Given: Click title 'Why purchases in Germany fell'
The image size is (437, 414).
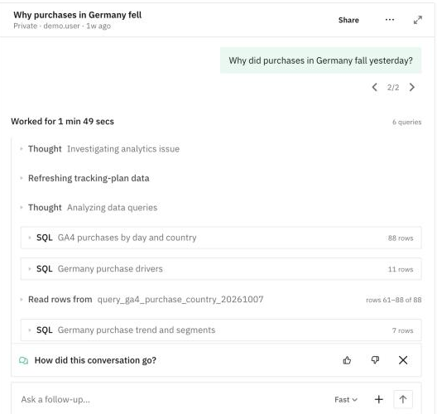Looking at the screenshot, I should (x=78, y=15).
